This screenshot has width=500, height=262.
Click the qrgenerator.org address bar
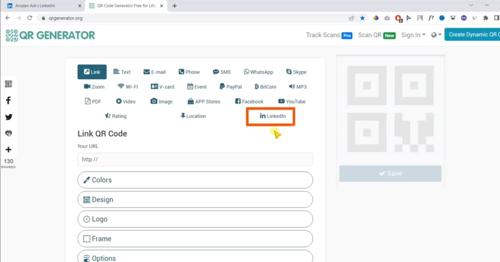191,18
